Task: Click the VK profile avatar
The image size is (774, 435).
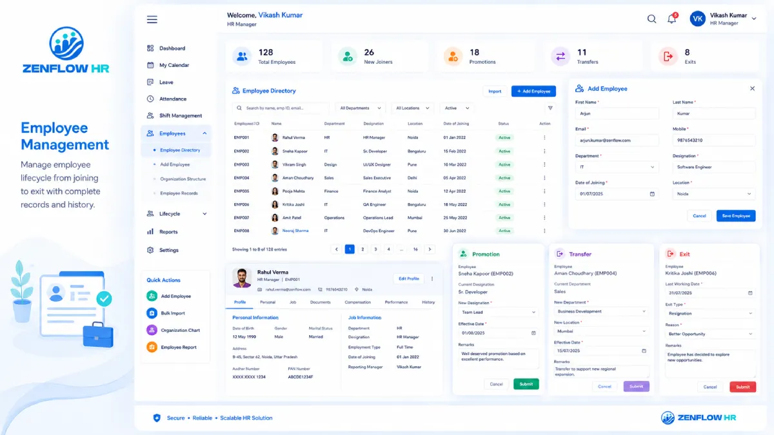Action: coord(697,19)
